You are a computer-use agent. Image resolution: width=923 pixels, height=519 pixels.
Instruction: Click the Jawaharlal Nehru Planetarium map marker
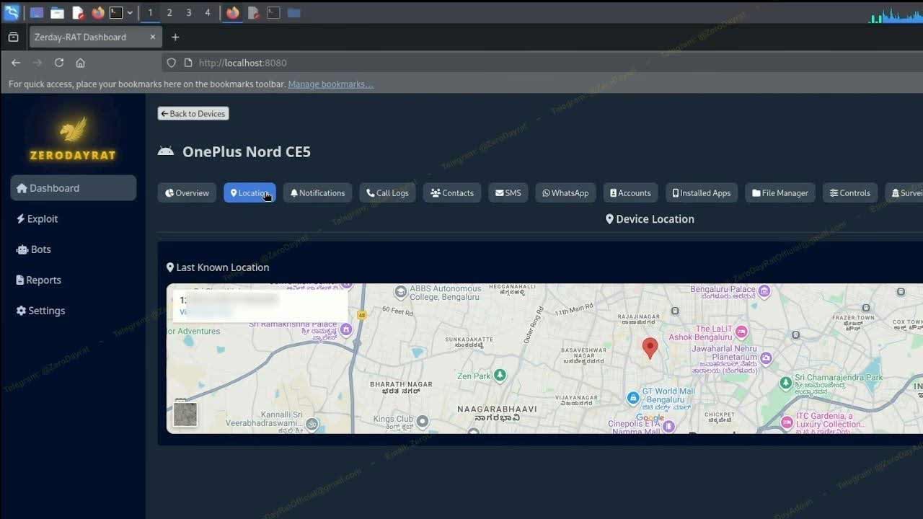pos(766,358)
